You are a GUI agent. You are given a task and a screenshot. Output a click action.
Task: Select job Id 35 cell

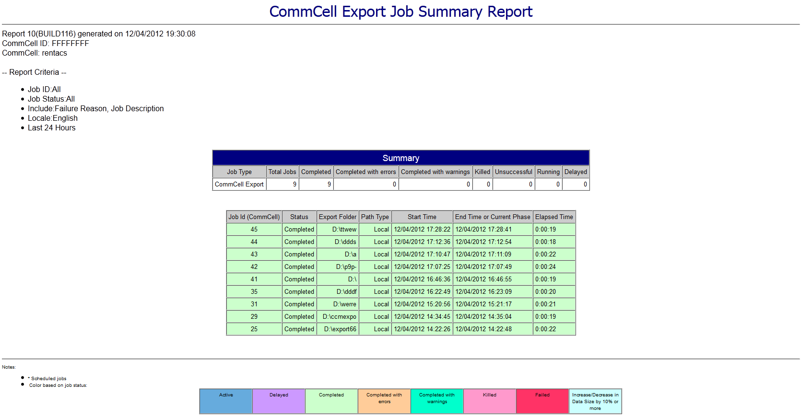click(x=254, y=291)
